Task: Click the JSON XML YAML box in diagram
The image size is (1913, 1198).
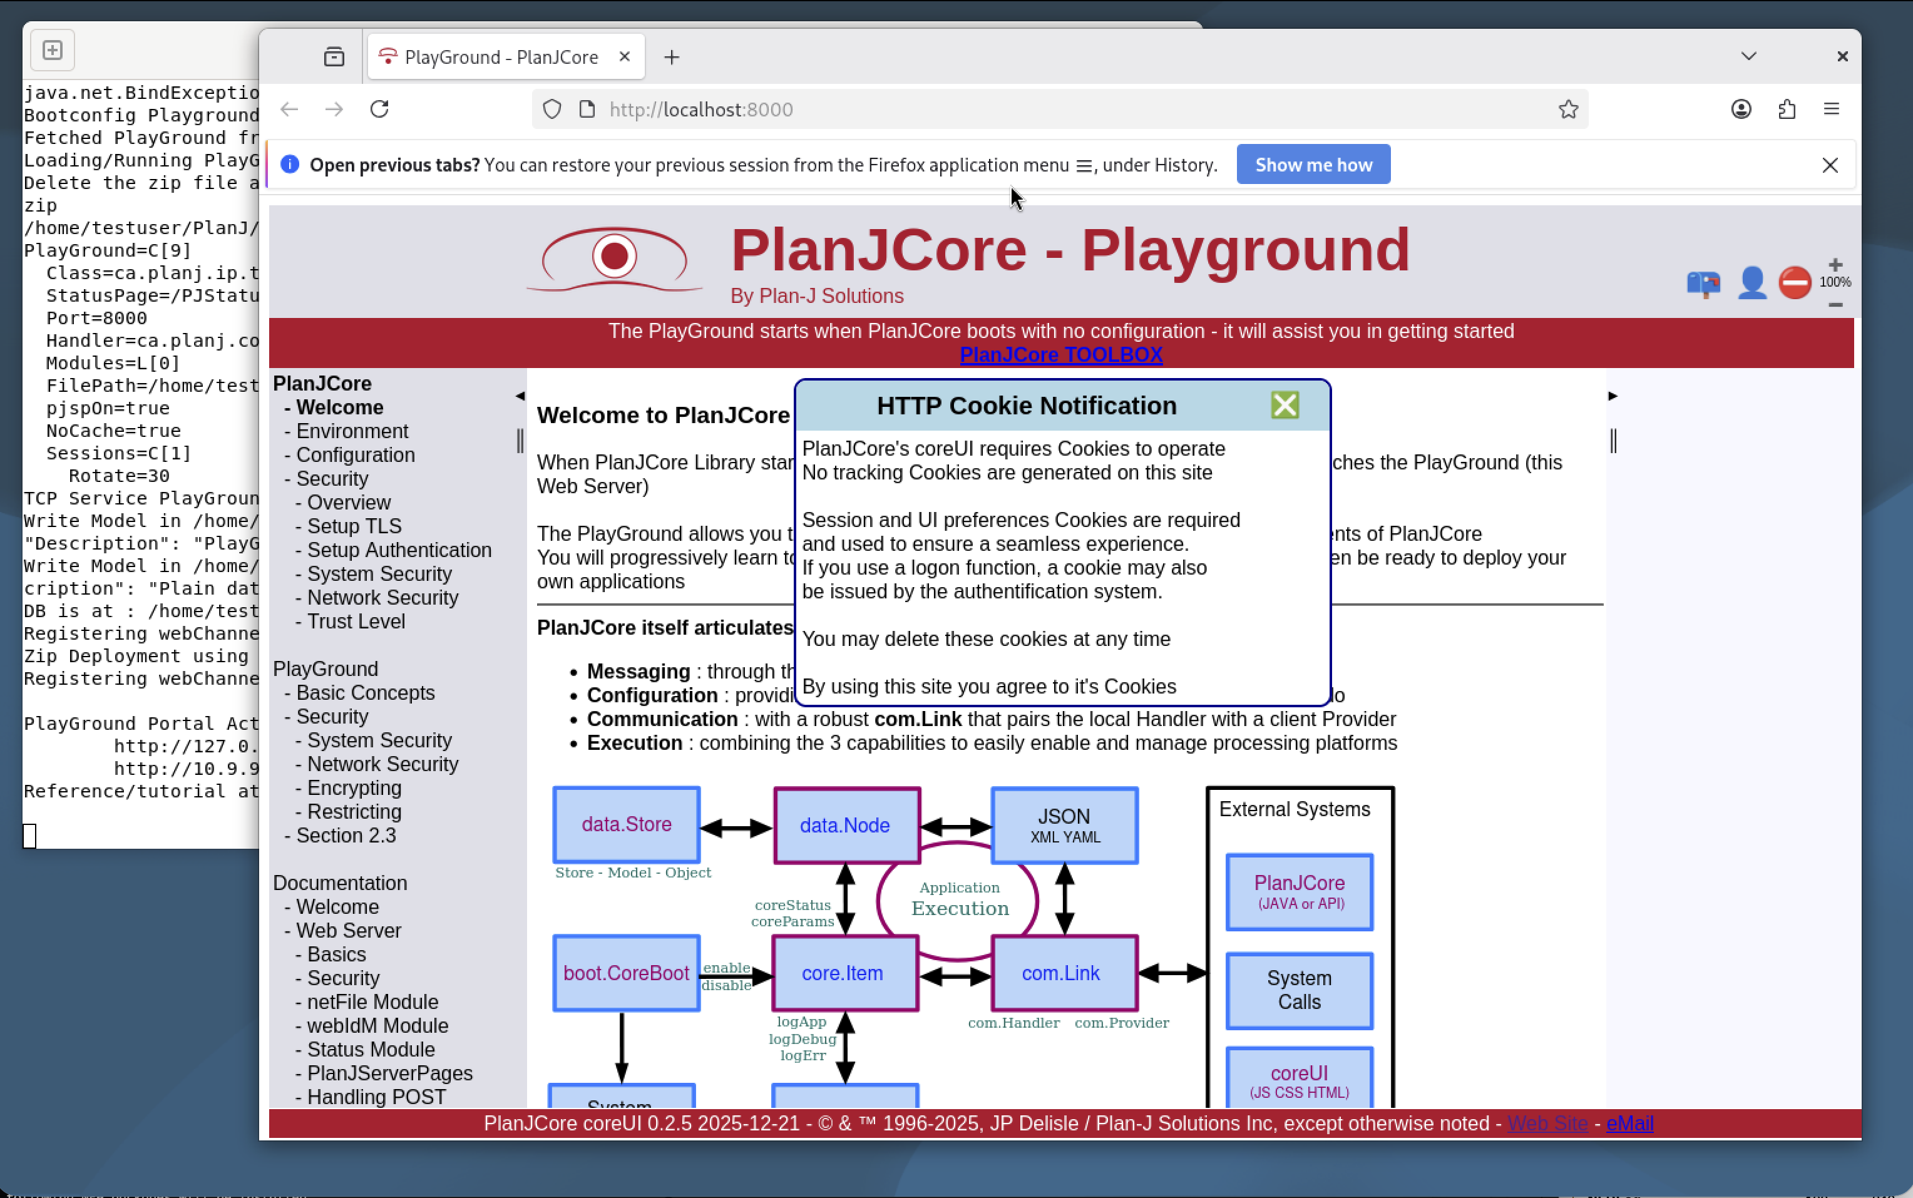Action: click(x=1064, y=825)
